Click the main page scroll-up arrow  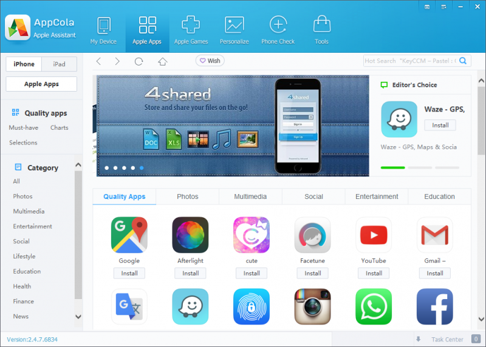pos(481,81)
